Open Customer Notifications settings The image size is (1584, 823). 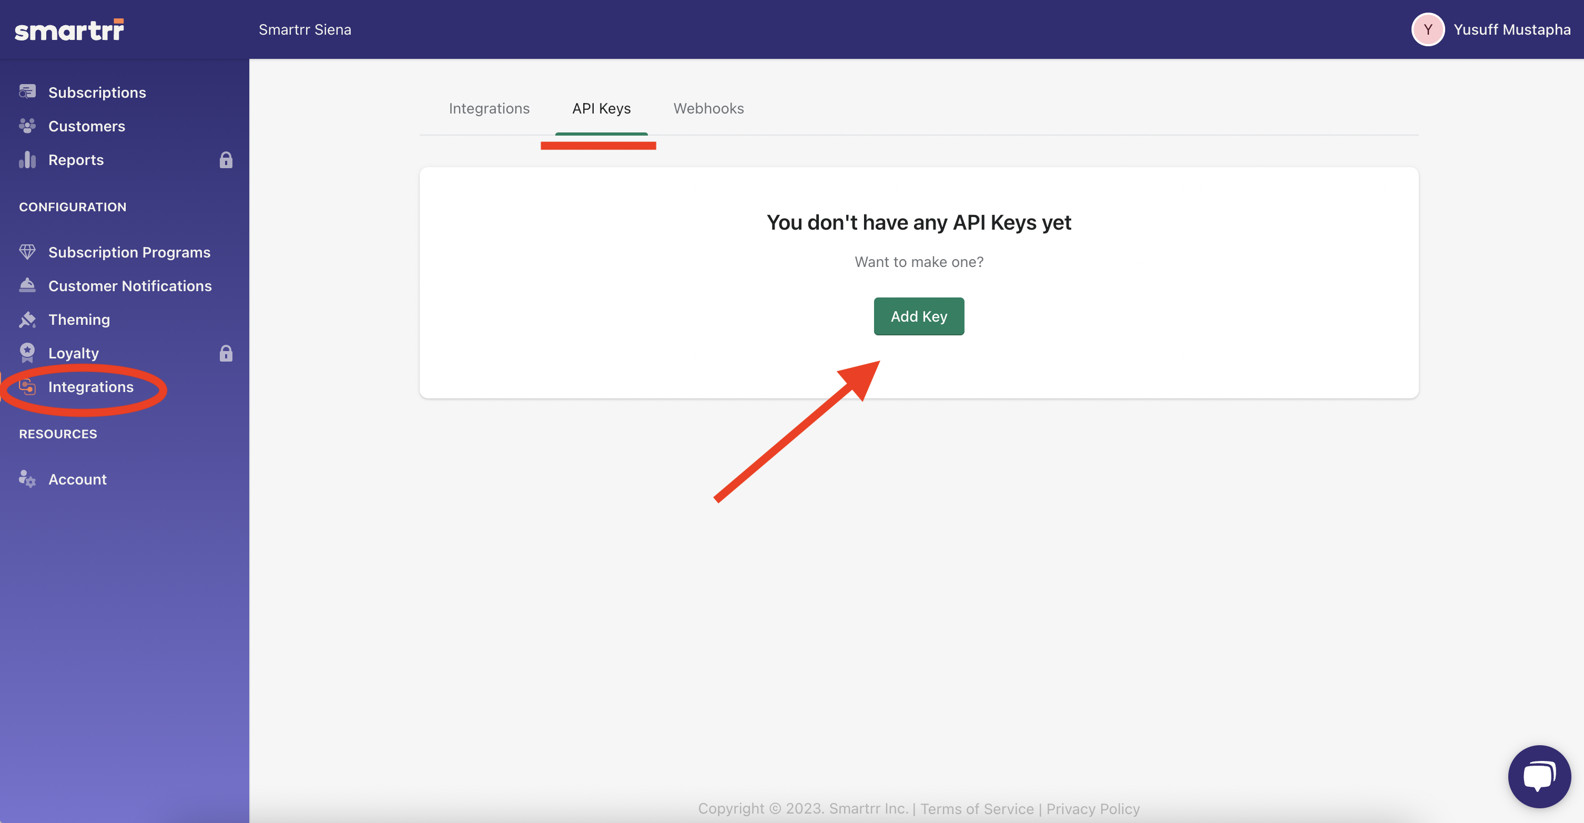click(x=130, y=286)
